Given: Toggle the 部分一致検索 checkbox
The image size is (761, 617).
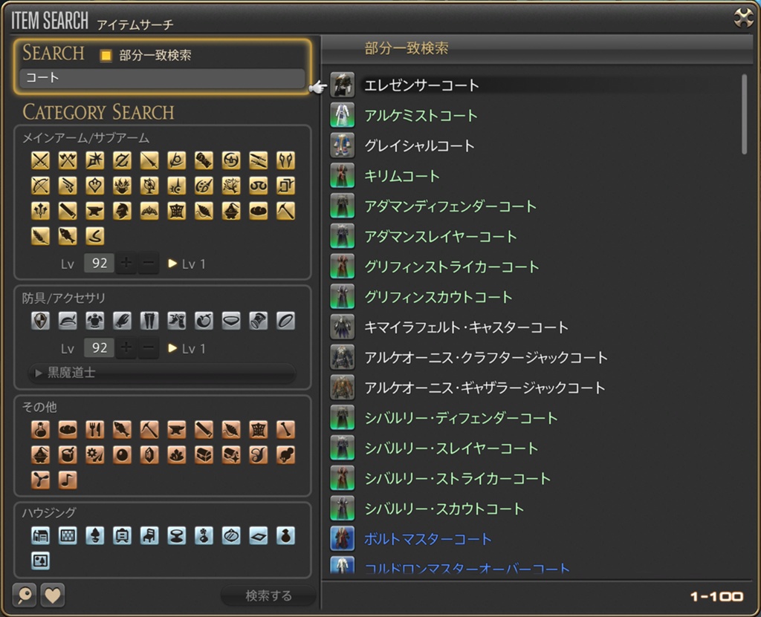Looking at the screenshot, I should [x=106, y=56].
